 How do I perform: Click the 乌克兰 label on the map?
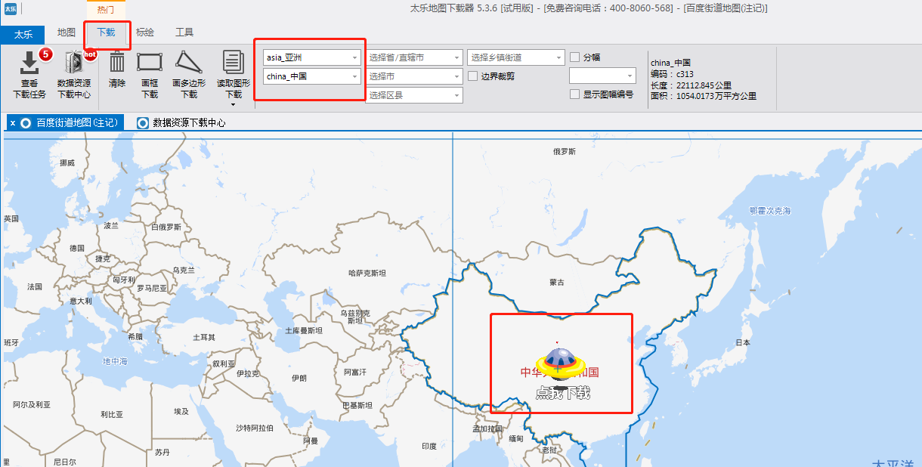(184, 270)
